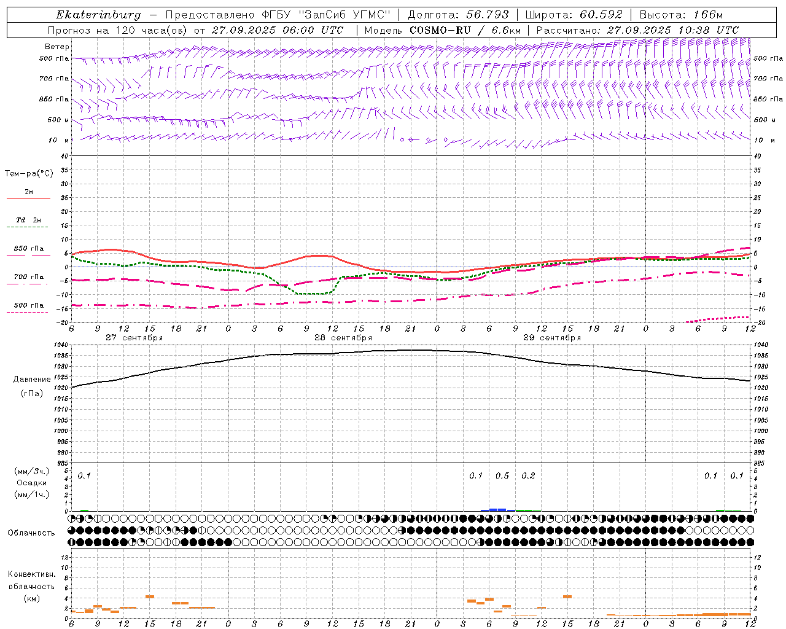Click the 'Ветер' wind panel label
The image size is (786, 629).
[57, 47]
